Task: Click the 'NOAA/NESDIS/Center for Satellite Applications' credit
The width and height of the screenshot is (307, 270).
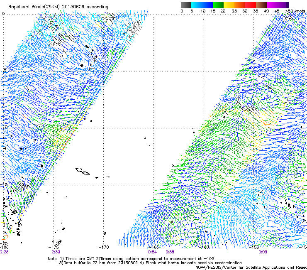Action: pyautogui.click(x=251, y=268)
